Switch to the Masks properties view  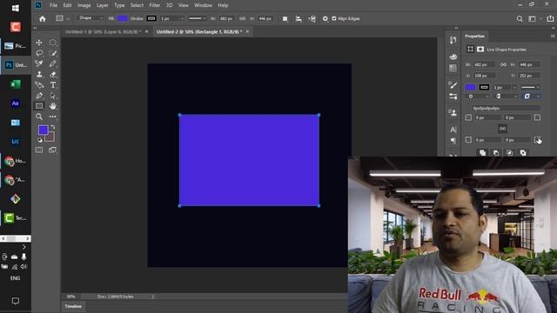tap(480, 50)
